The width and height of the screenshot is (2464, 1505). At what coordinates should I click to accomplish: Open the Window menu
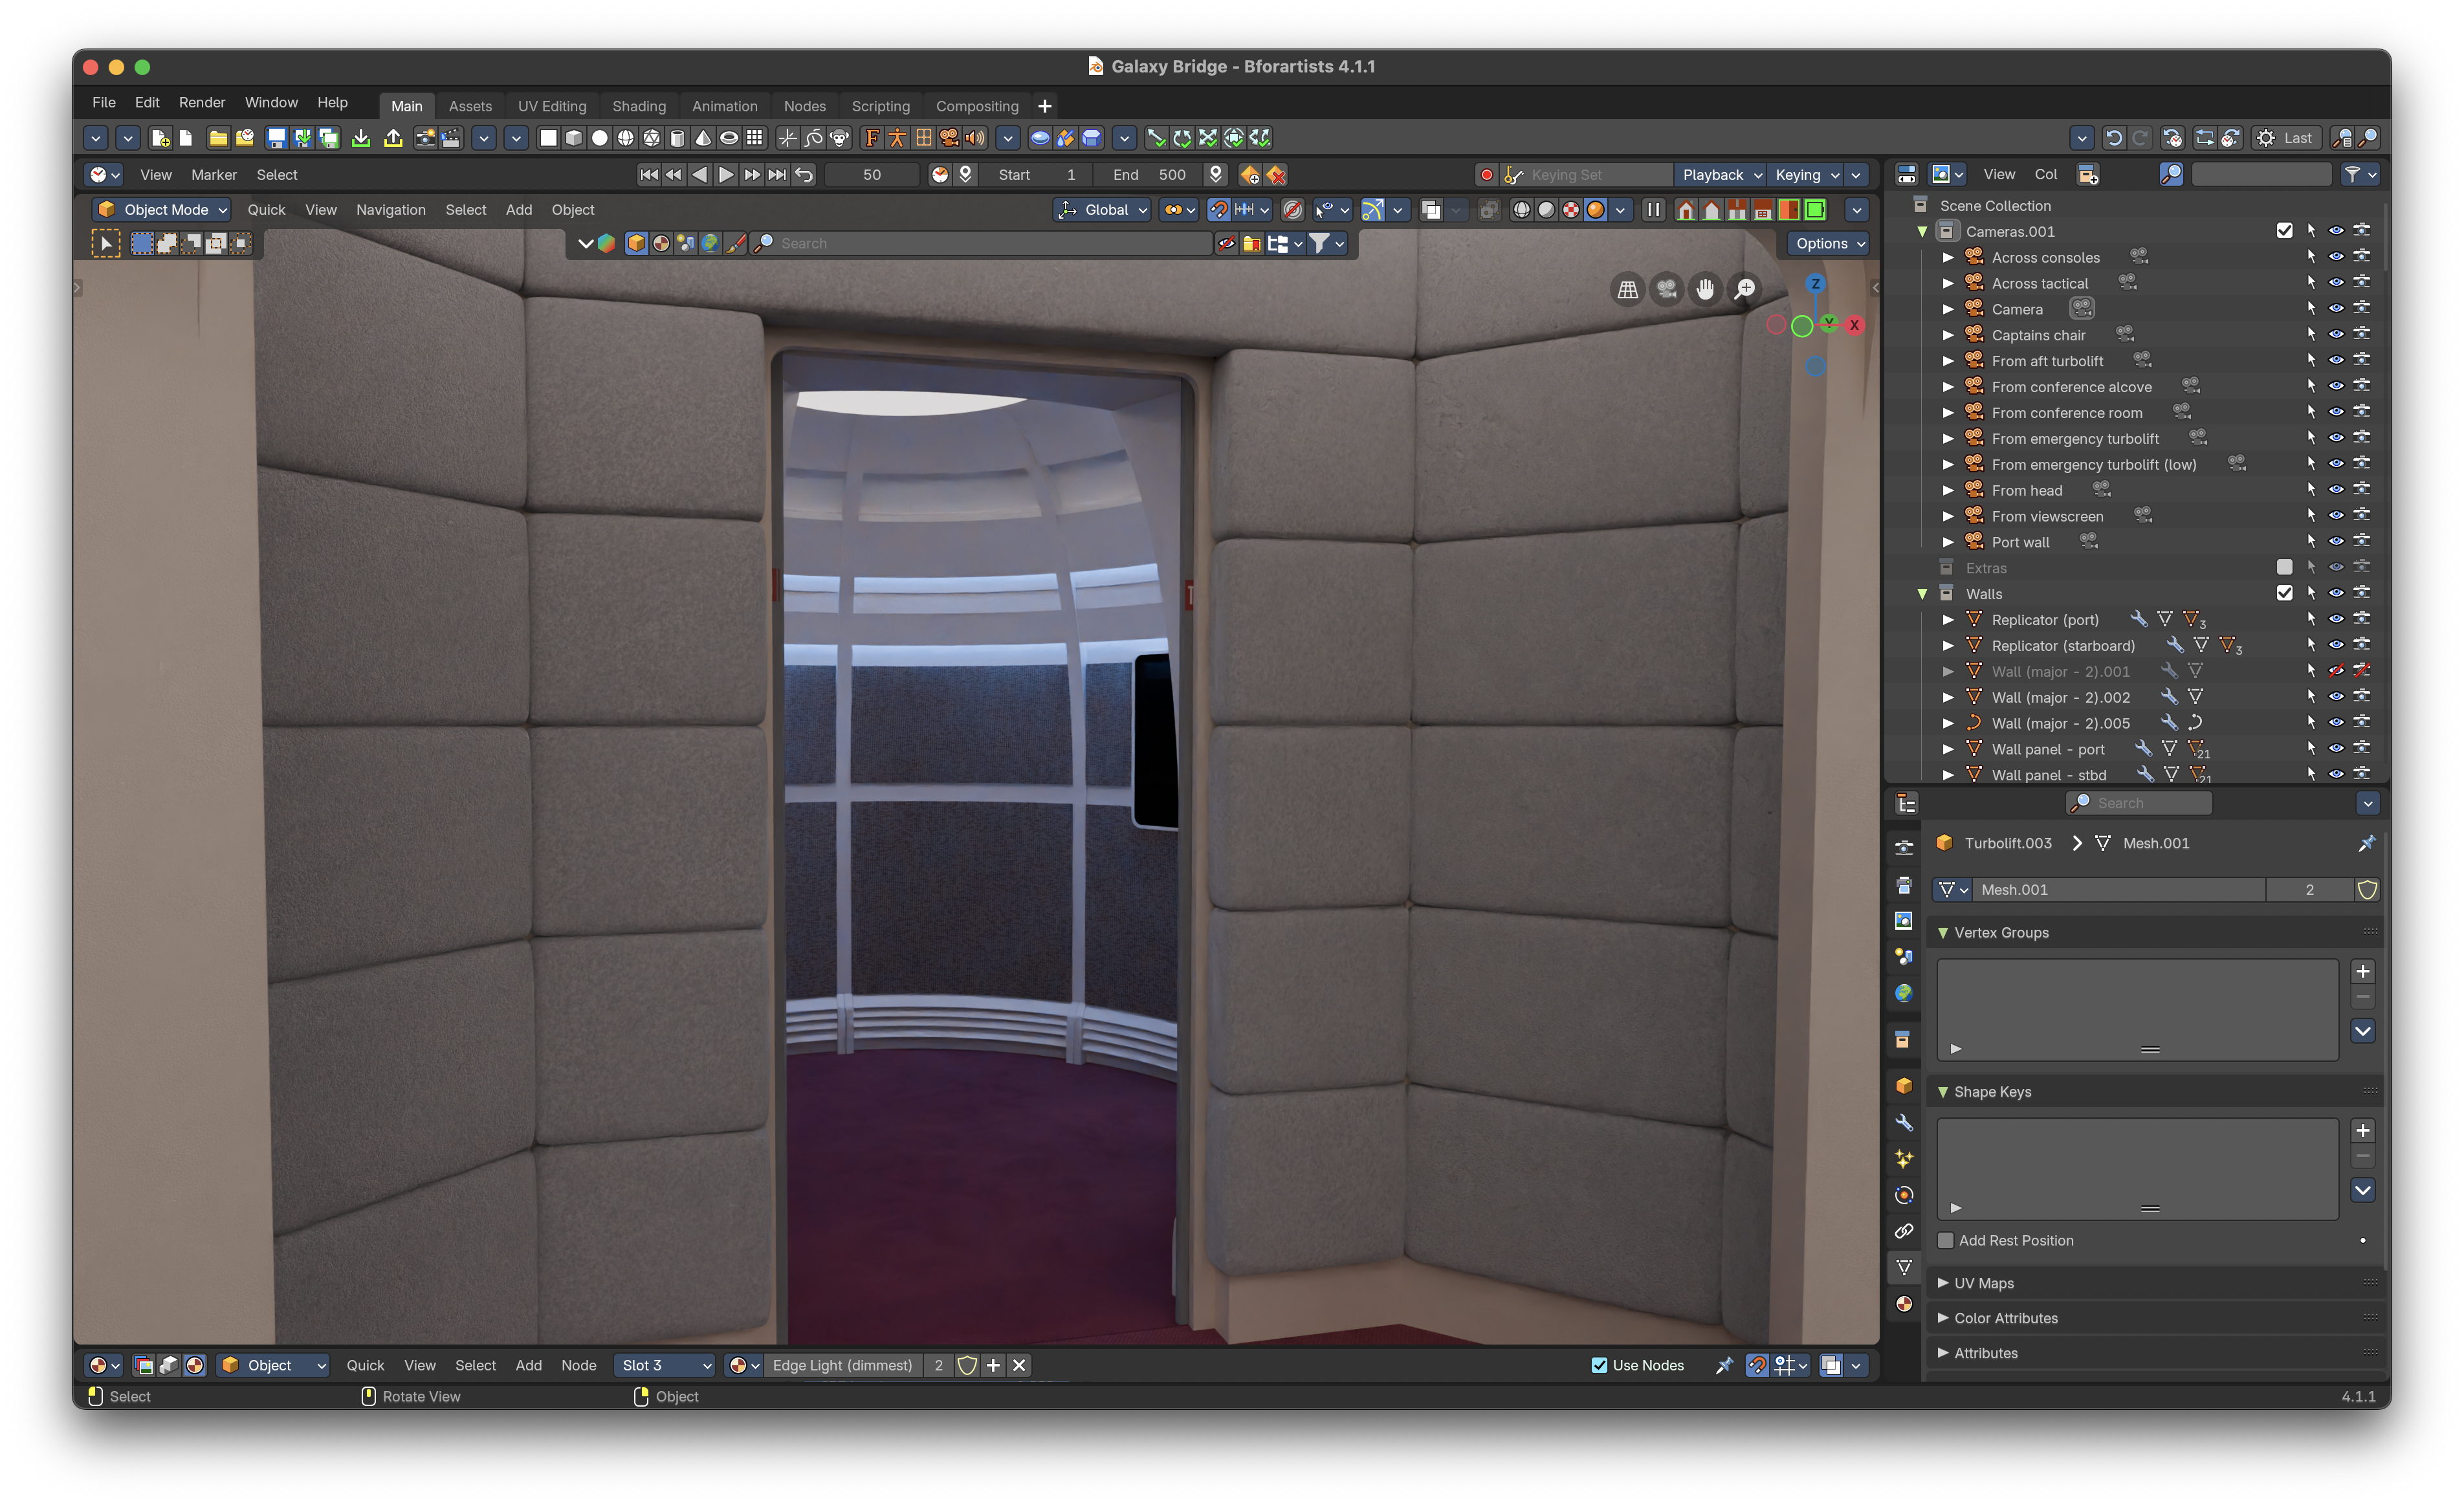[x=271, y=102]
